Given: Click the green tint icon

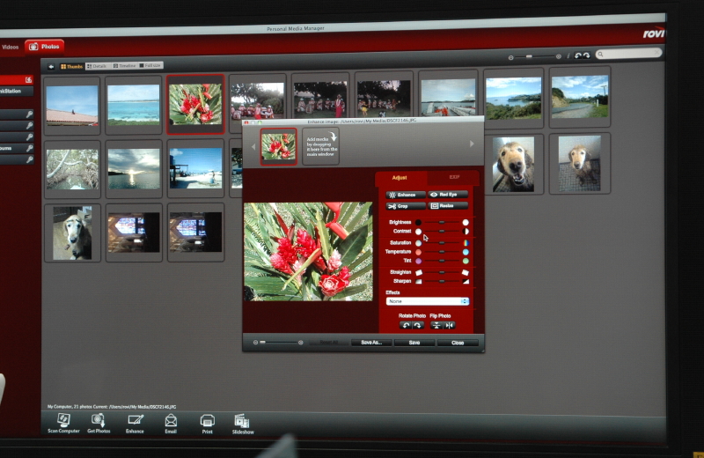Looking at the screenshot, I should point(466,261).
